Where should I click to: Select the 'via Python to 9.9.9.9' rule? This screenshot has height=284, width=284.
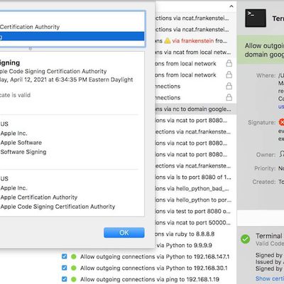[x=195, y=245]
